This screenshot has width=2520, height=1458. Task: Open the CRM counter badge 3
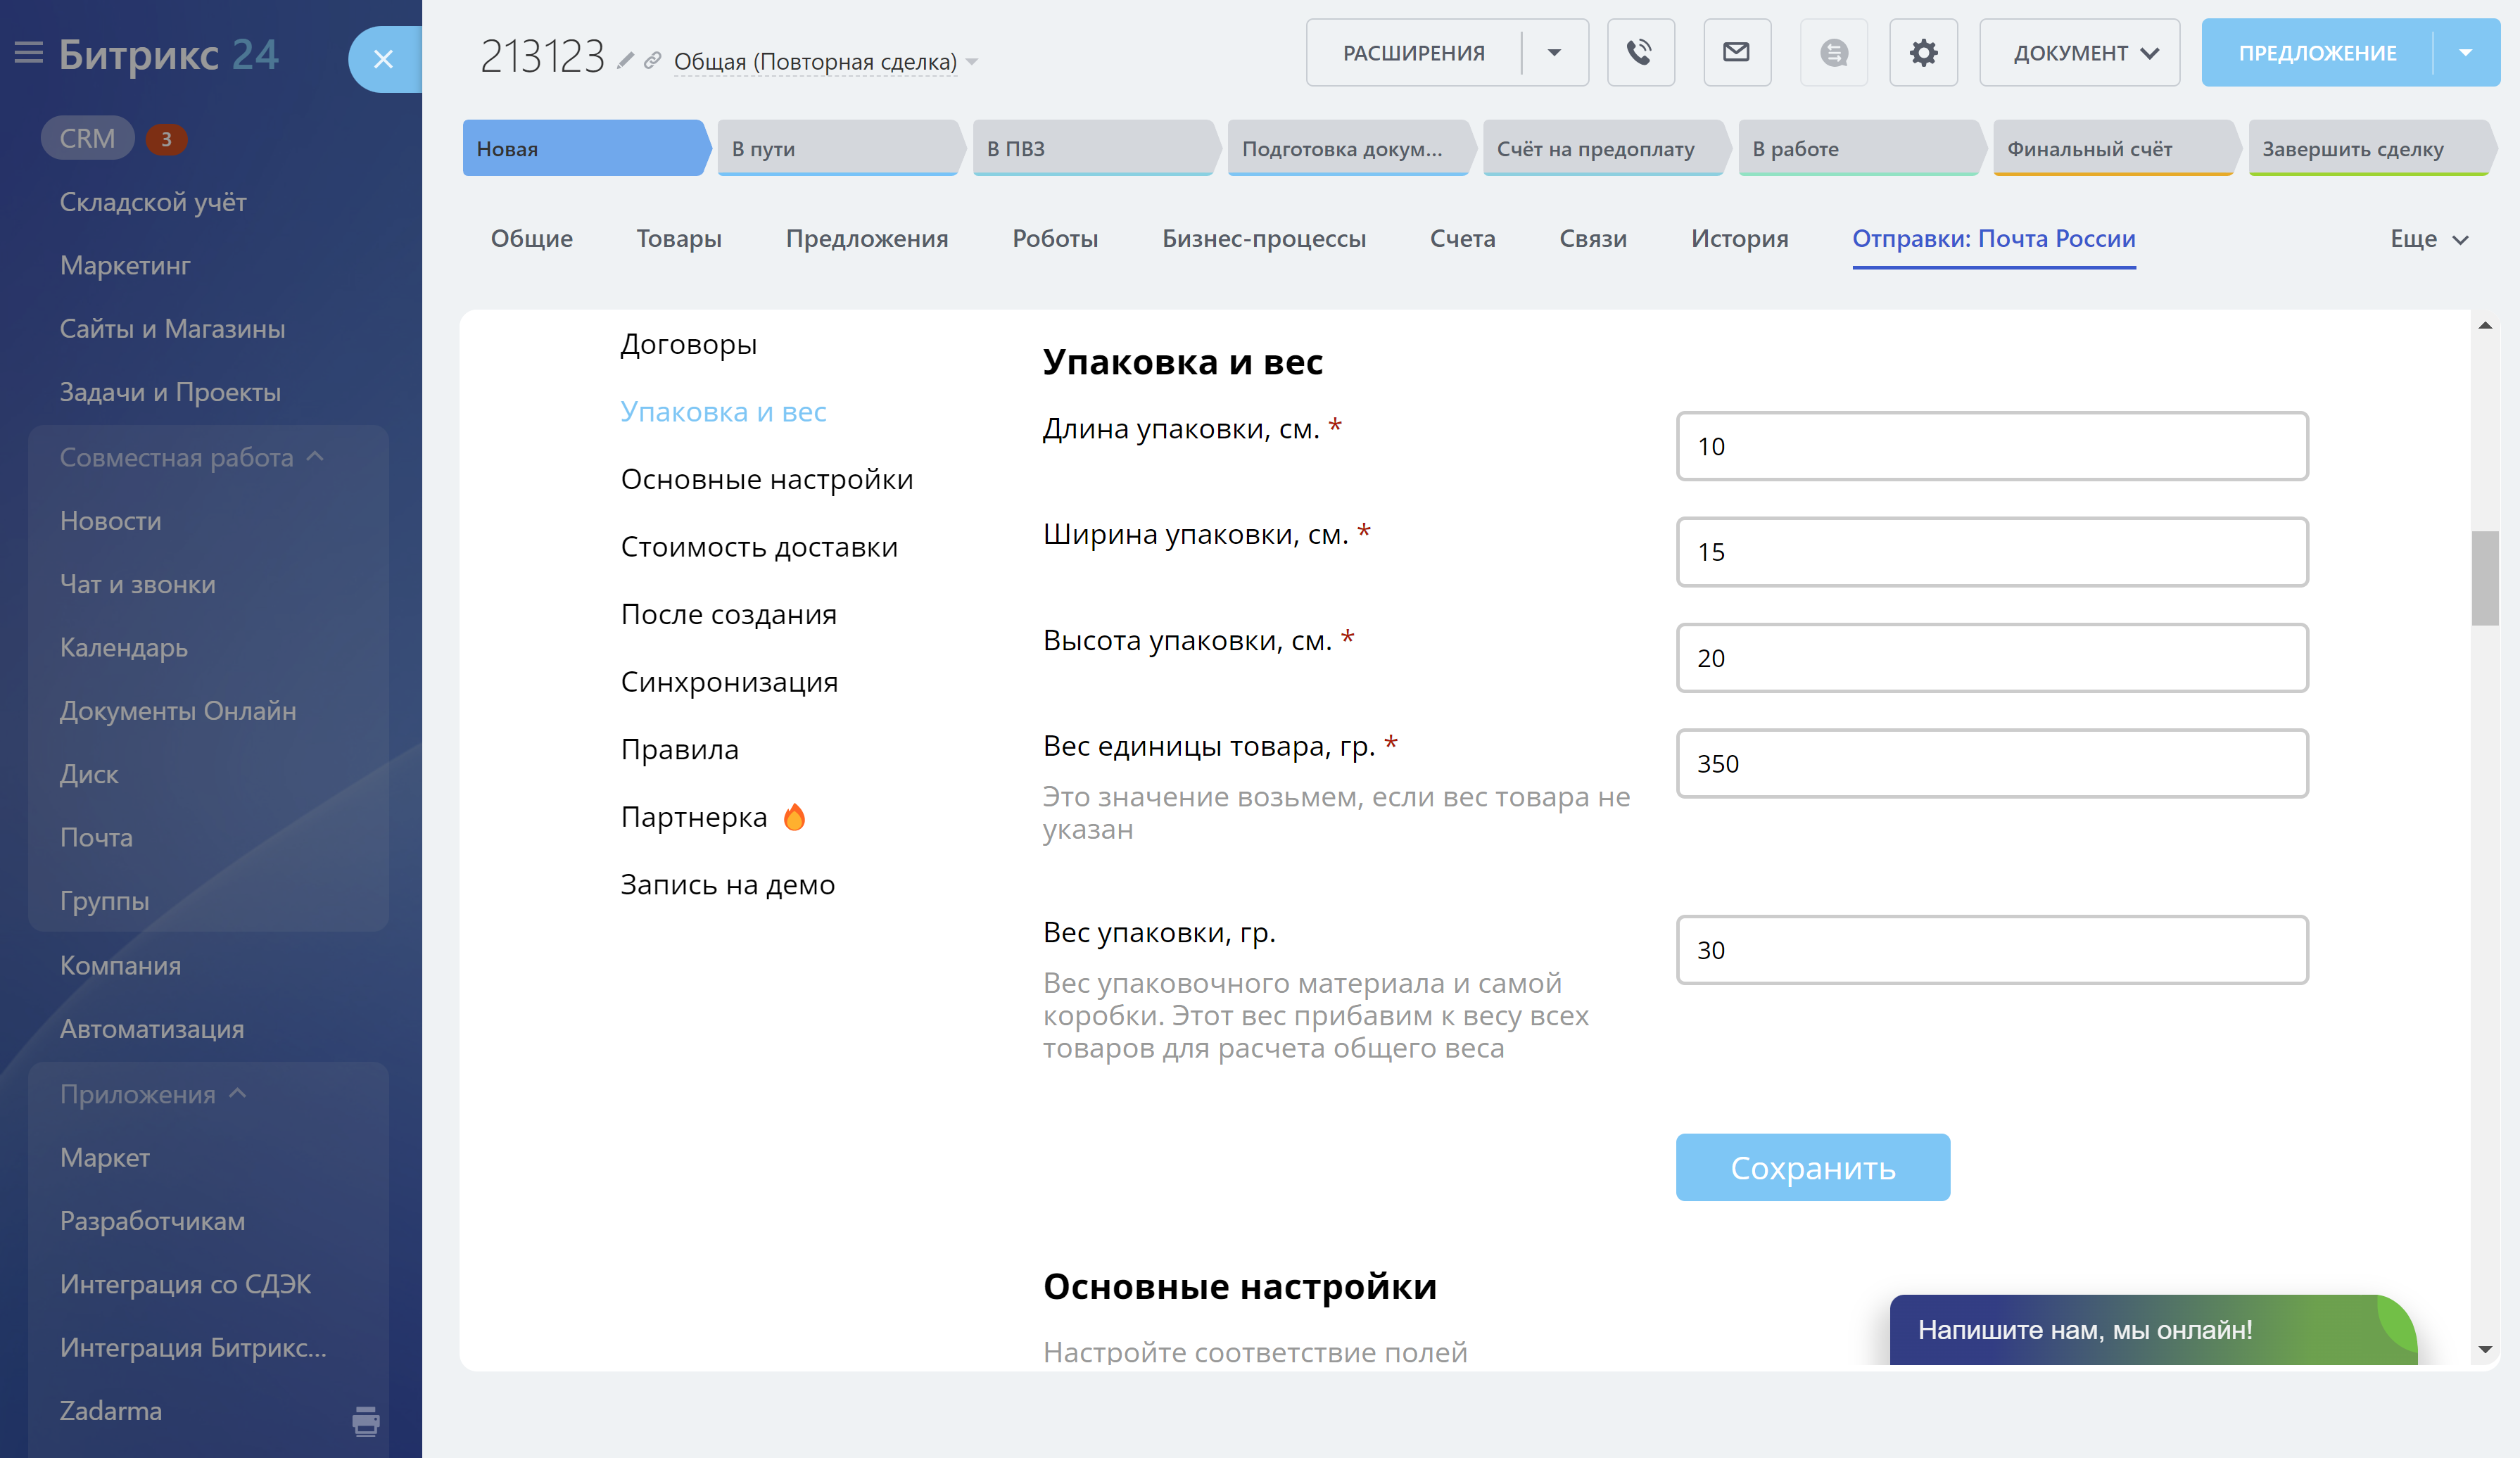pos(167,139)
